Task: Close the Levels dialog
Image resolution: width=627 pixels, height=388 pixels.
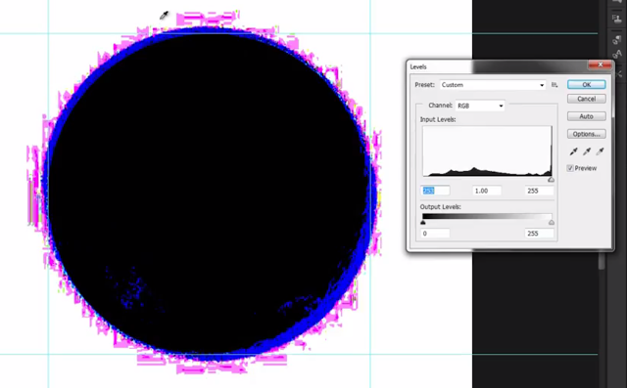Action: point(600,65)
